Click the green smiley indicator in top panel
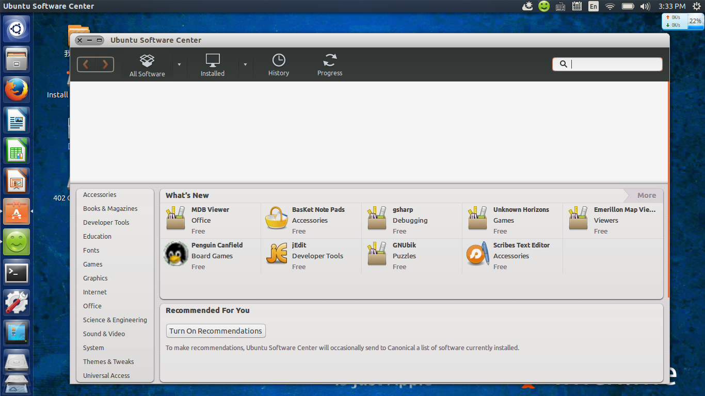Viewport: 705px width, 396px height. pyautogui.click(x=544, y=6)
